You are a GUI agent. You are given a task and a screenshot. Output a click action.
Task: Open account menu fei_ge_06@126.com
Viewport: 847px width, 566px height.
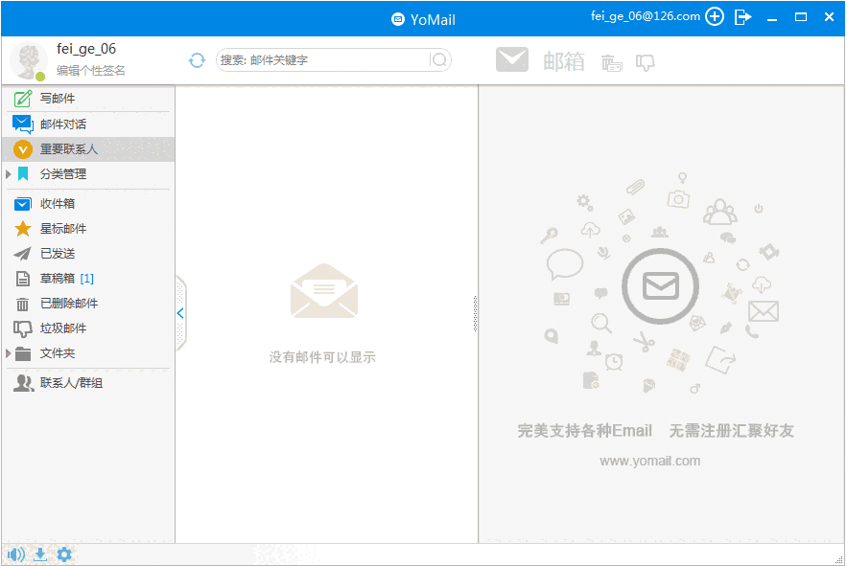[645, 16]
